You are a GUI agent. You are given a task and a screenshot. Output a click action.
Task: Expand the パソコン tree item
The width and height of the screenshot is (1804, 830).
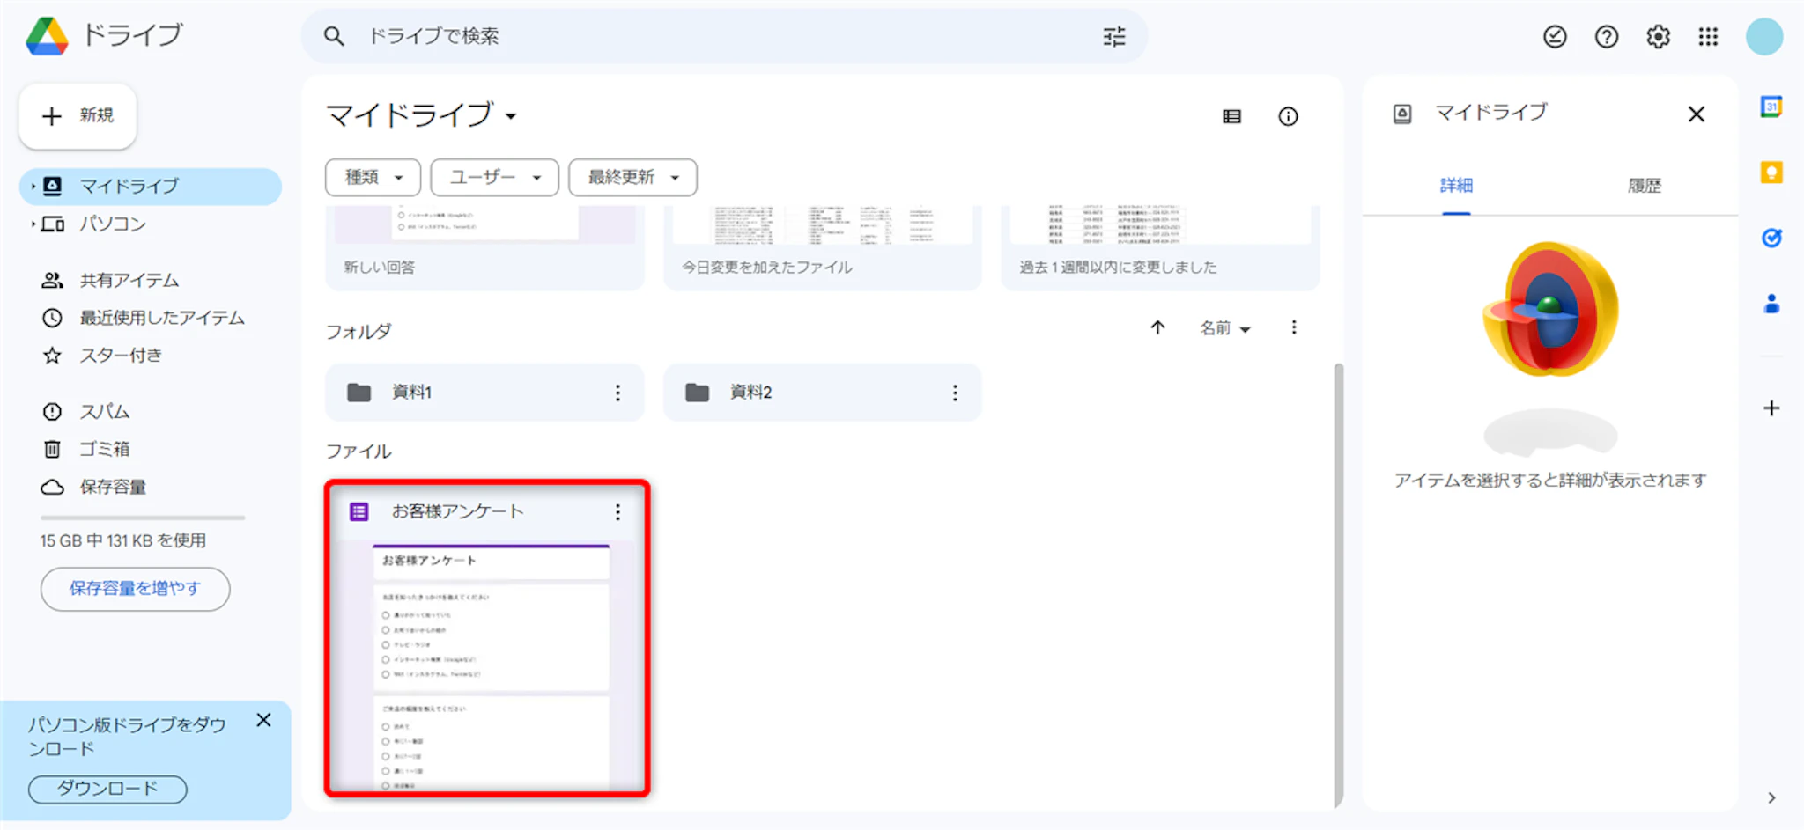pos(33,224)
